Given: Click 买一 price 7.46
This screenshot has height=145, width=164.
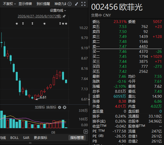Looking at the screenshot, I should point(123,51).
